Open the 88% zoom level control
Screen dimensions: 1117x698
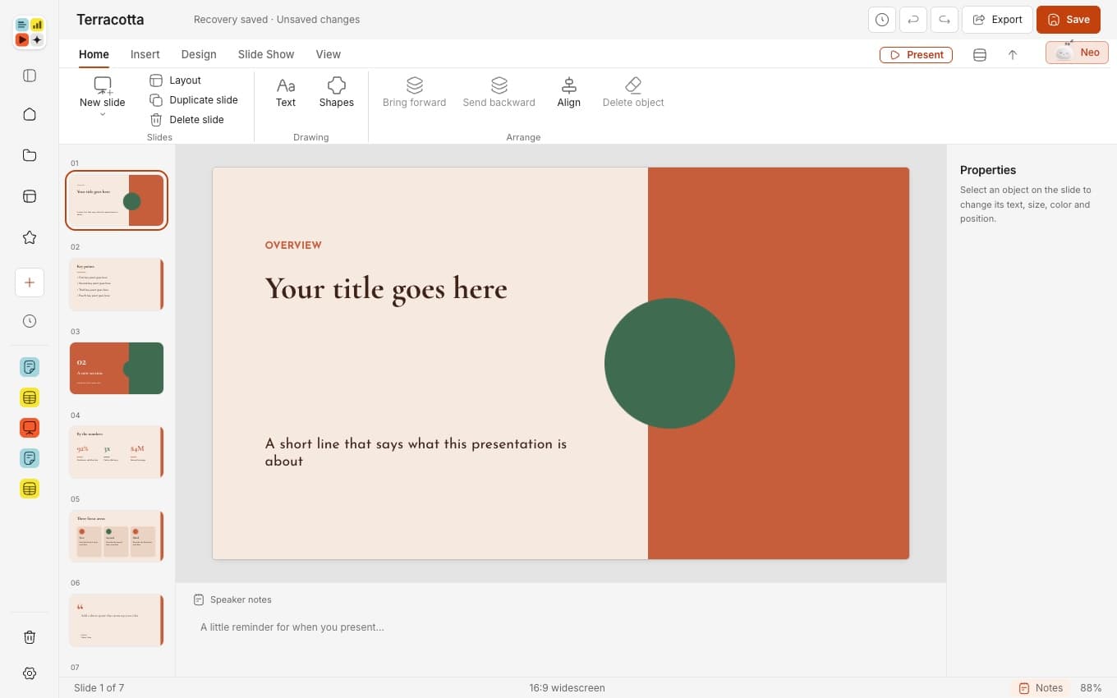[1091, 688]
